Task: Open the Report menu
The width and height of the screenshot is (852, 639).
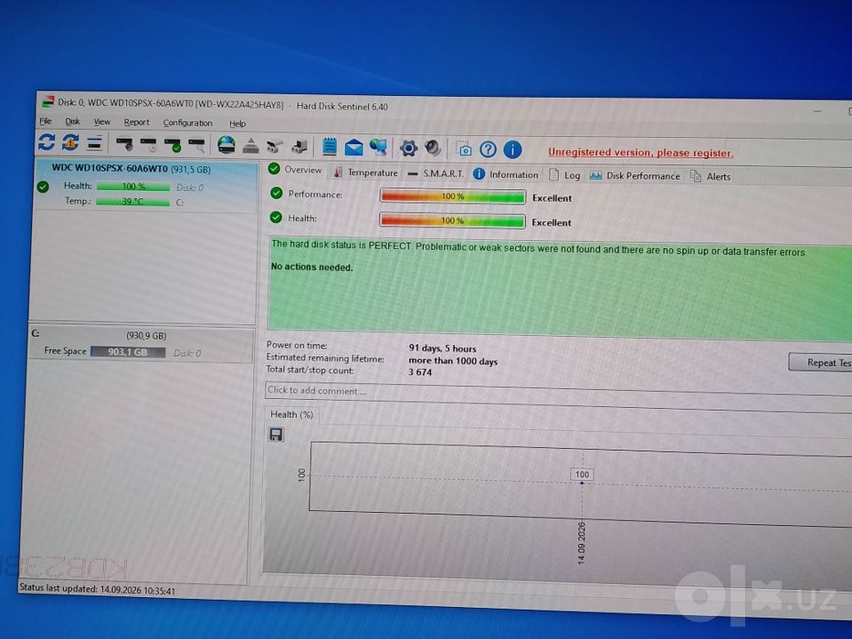Action: 136,122
